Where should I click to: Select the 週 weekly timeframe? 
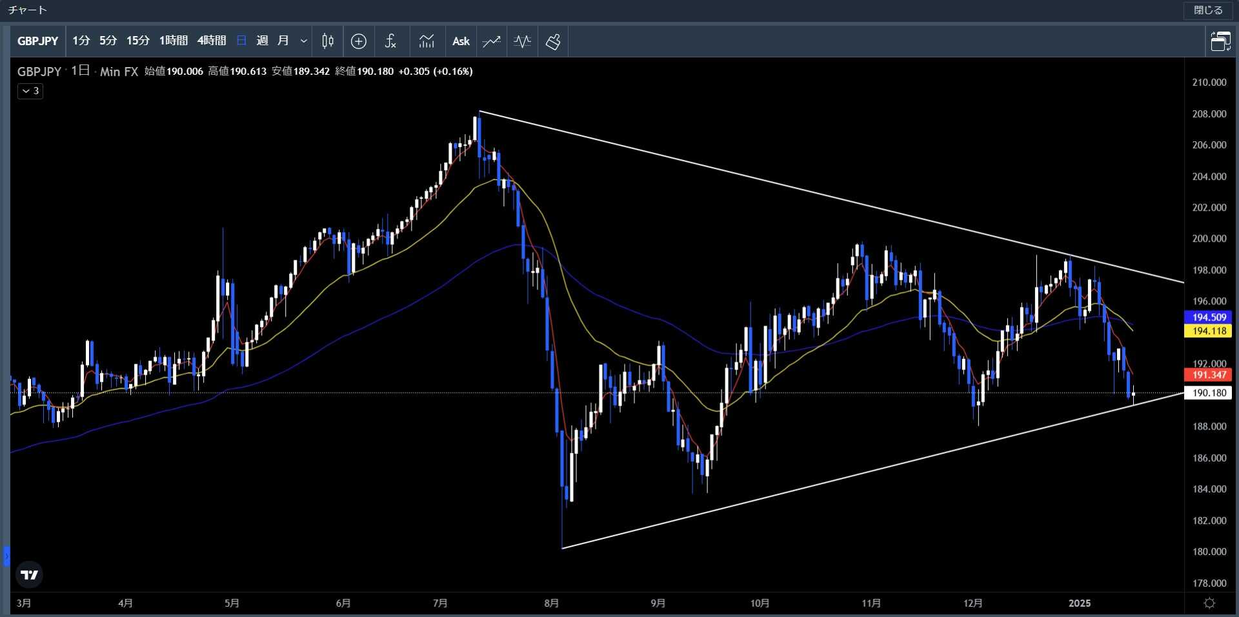262,41
